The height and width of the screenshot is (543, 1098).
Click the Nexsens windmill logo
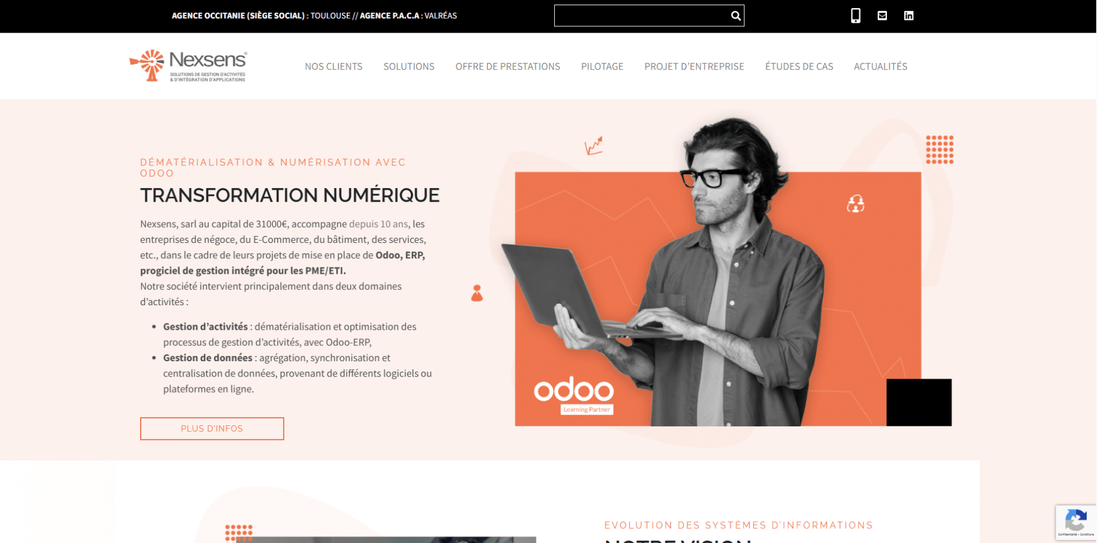[188, 66]
